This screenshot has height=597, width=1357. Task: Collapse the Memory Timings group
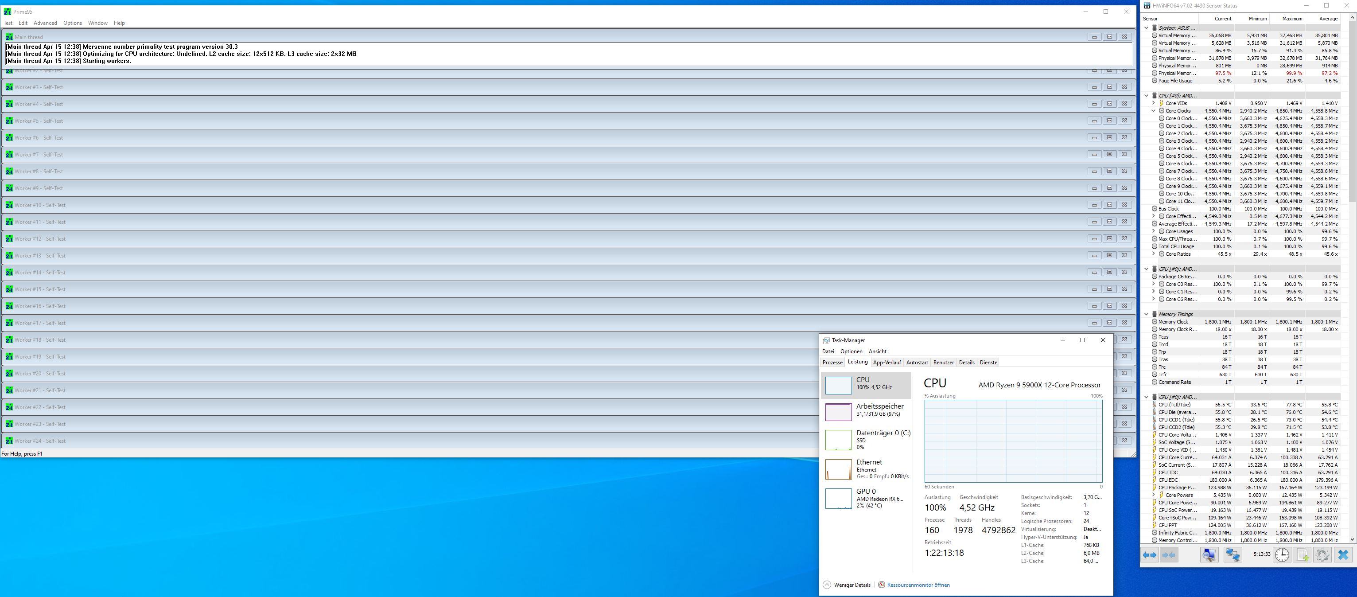click(1146, 314)
